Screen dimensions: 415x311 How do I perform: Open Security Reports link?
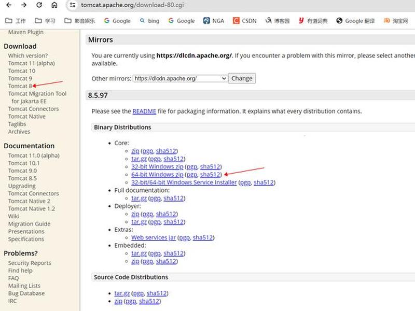click(x=30, y=263)
